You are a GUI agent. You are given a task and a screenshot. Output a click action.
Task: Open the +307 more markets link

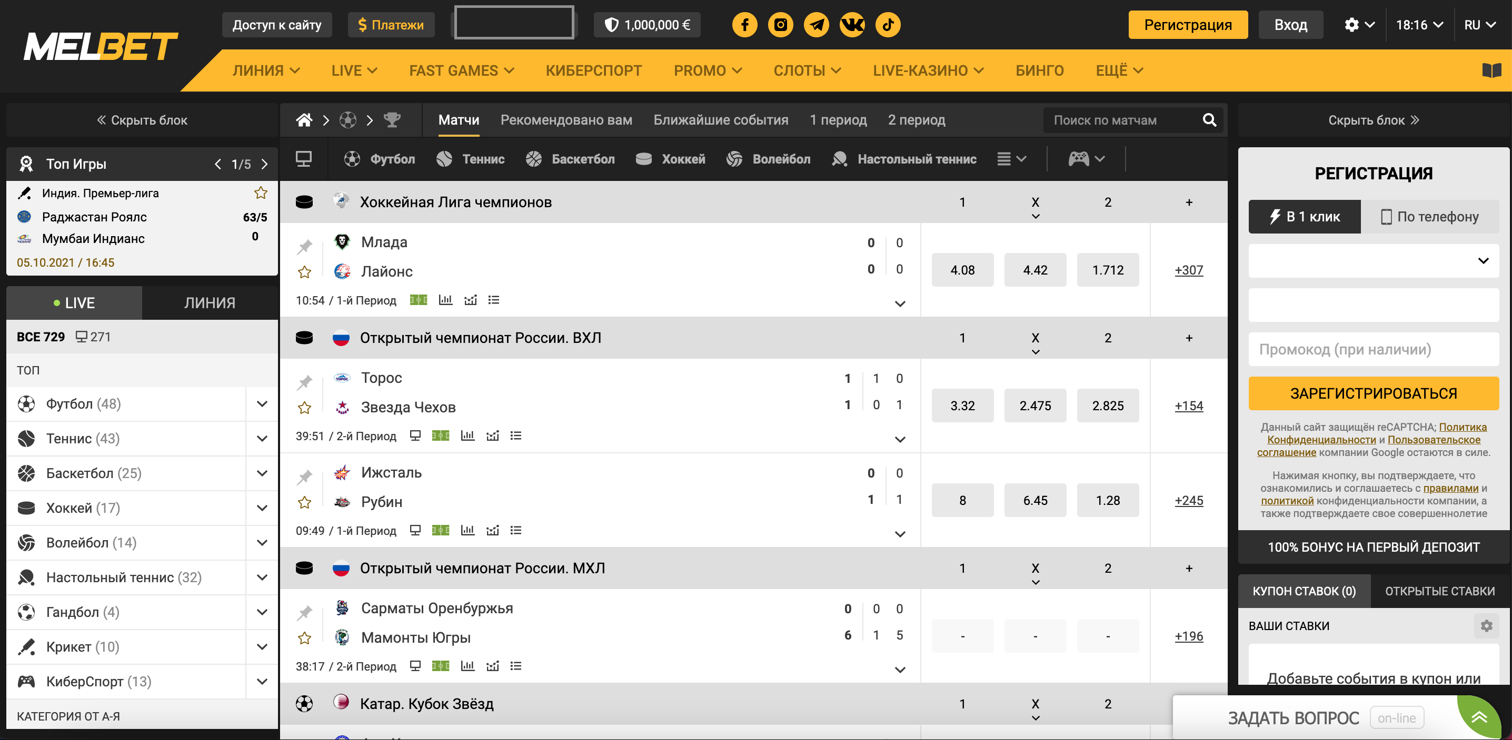click(1189, 270)
